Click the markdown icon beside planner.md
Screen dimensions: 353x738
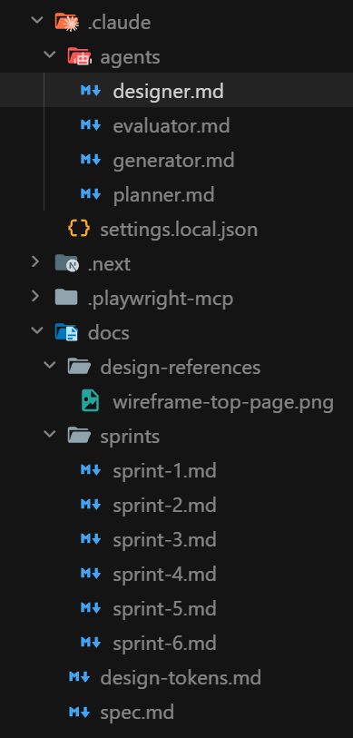pos(91,194)
